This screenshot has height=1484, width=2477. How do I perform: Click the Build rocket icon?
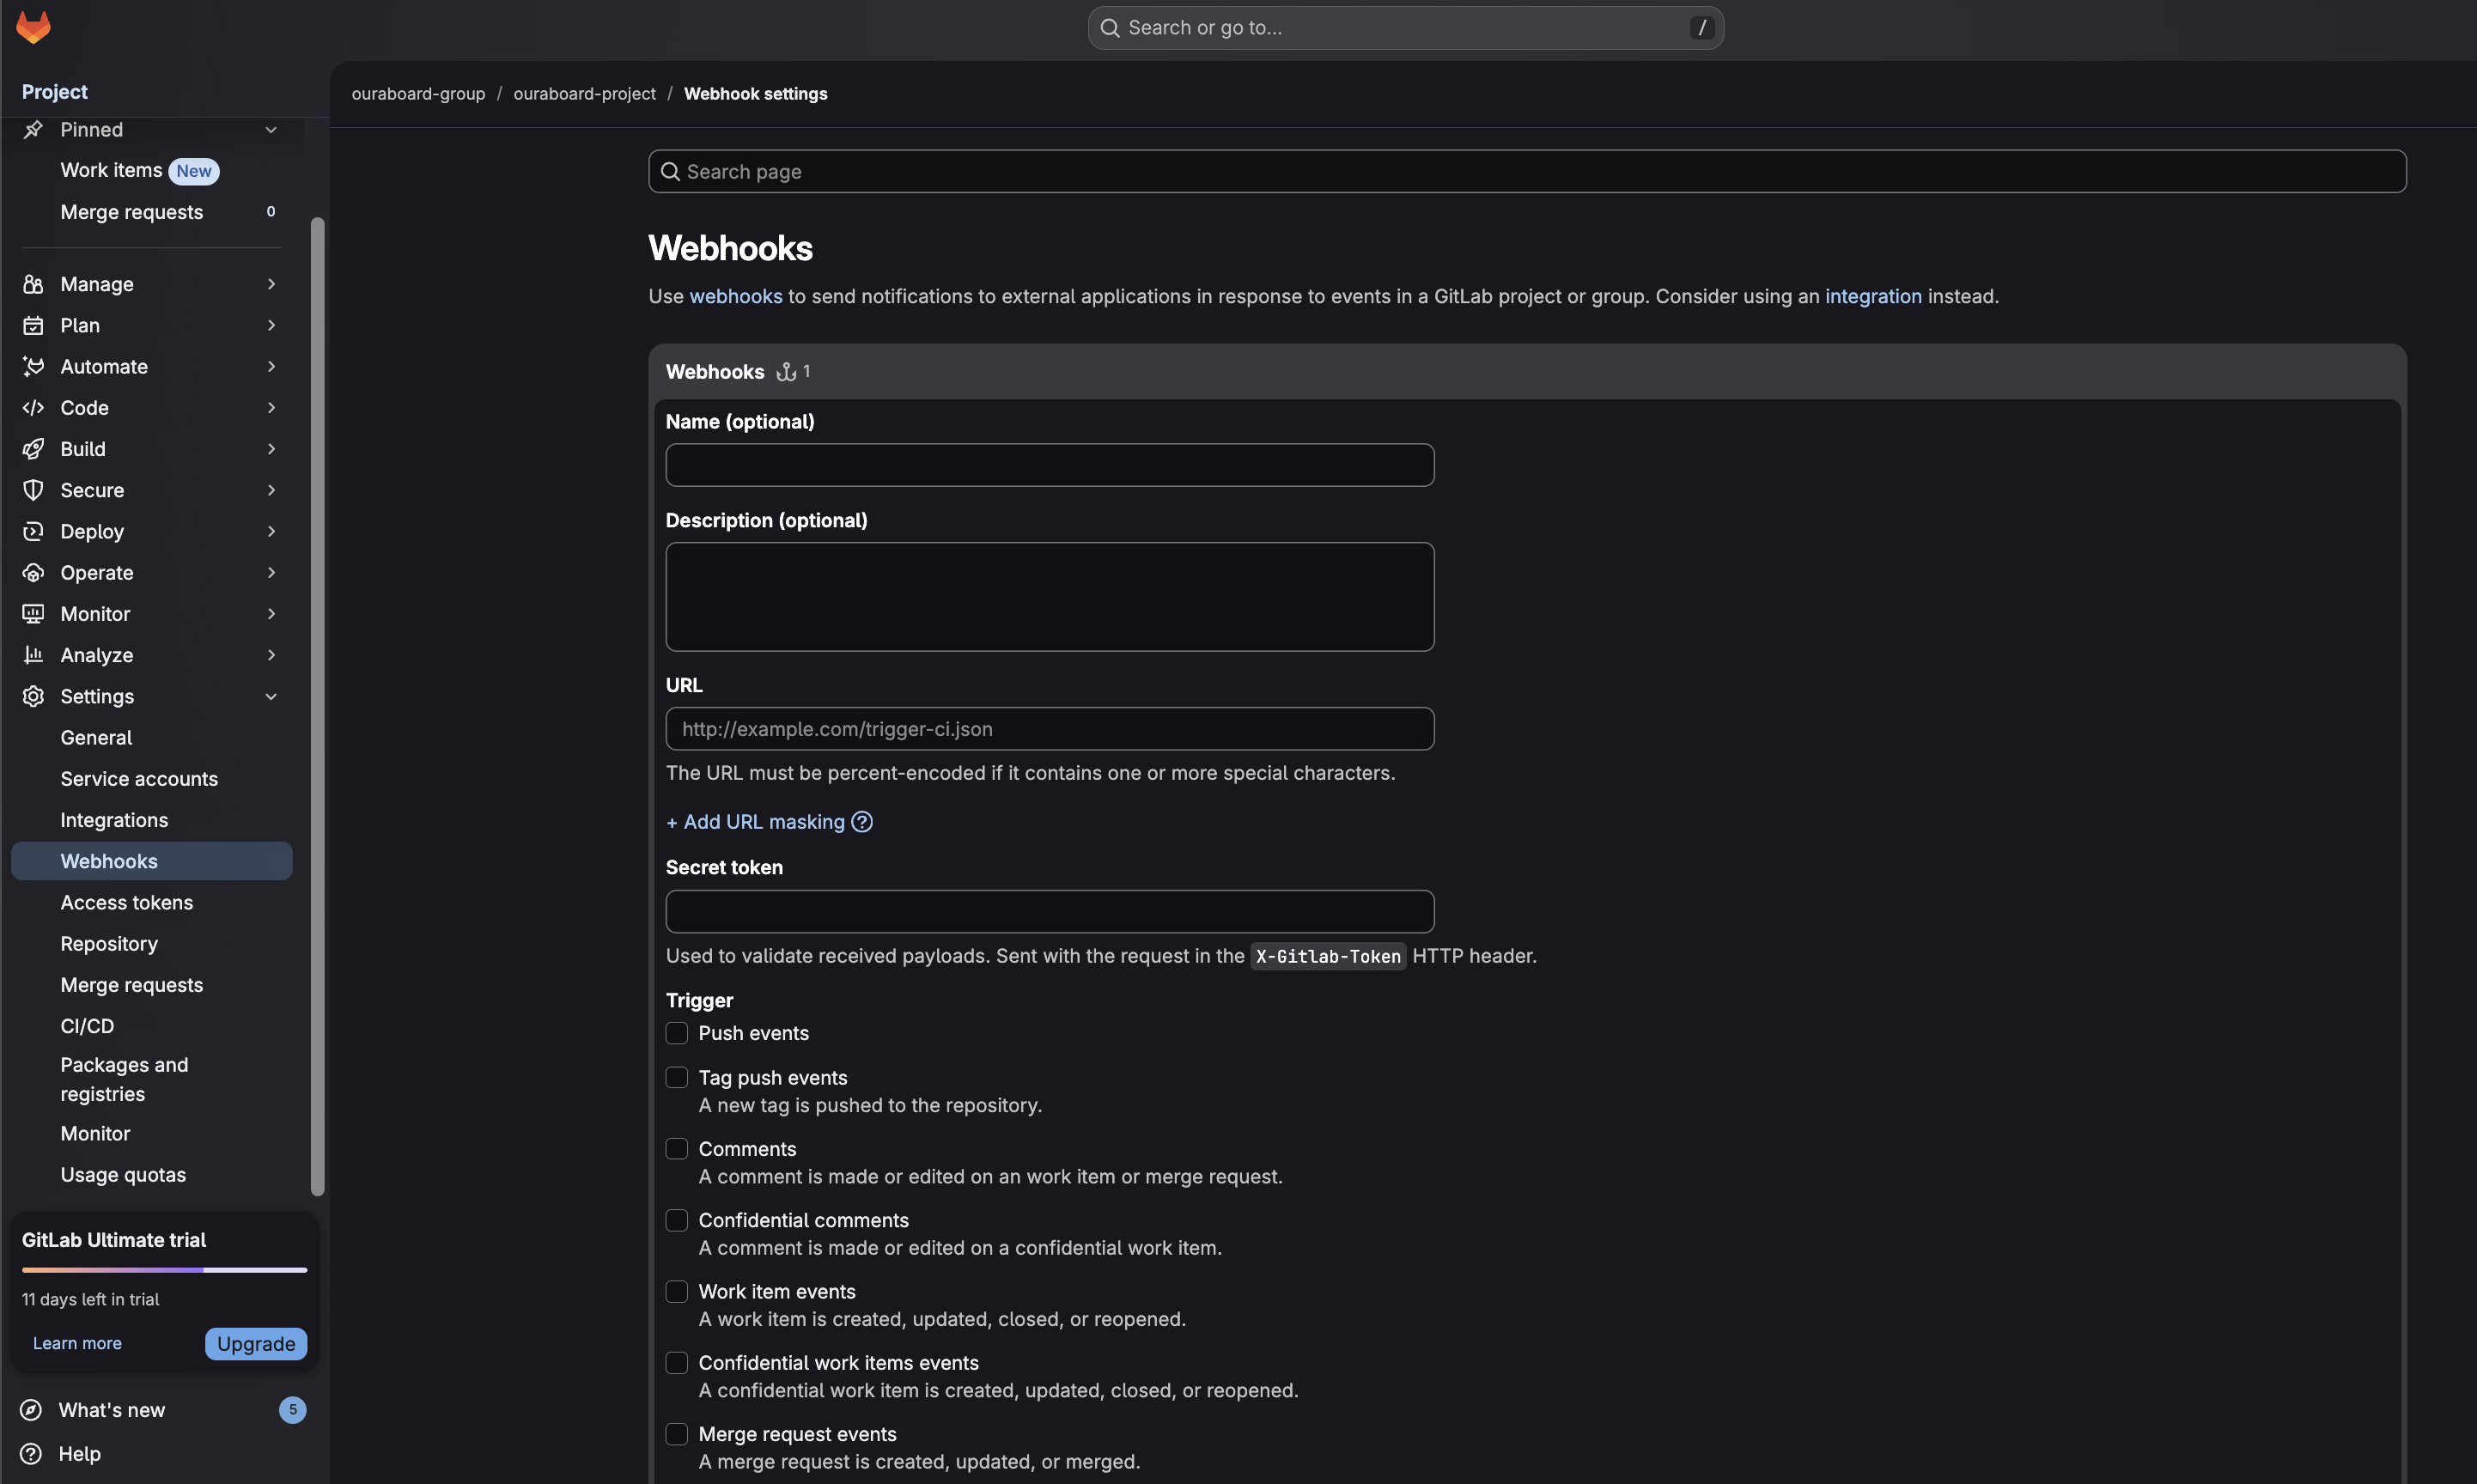click(x=33, y=449)
